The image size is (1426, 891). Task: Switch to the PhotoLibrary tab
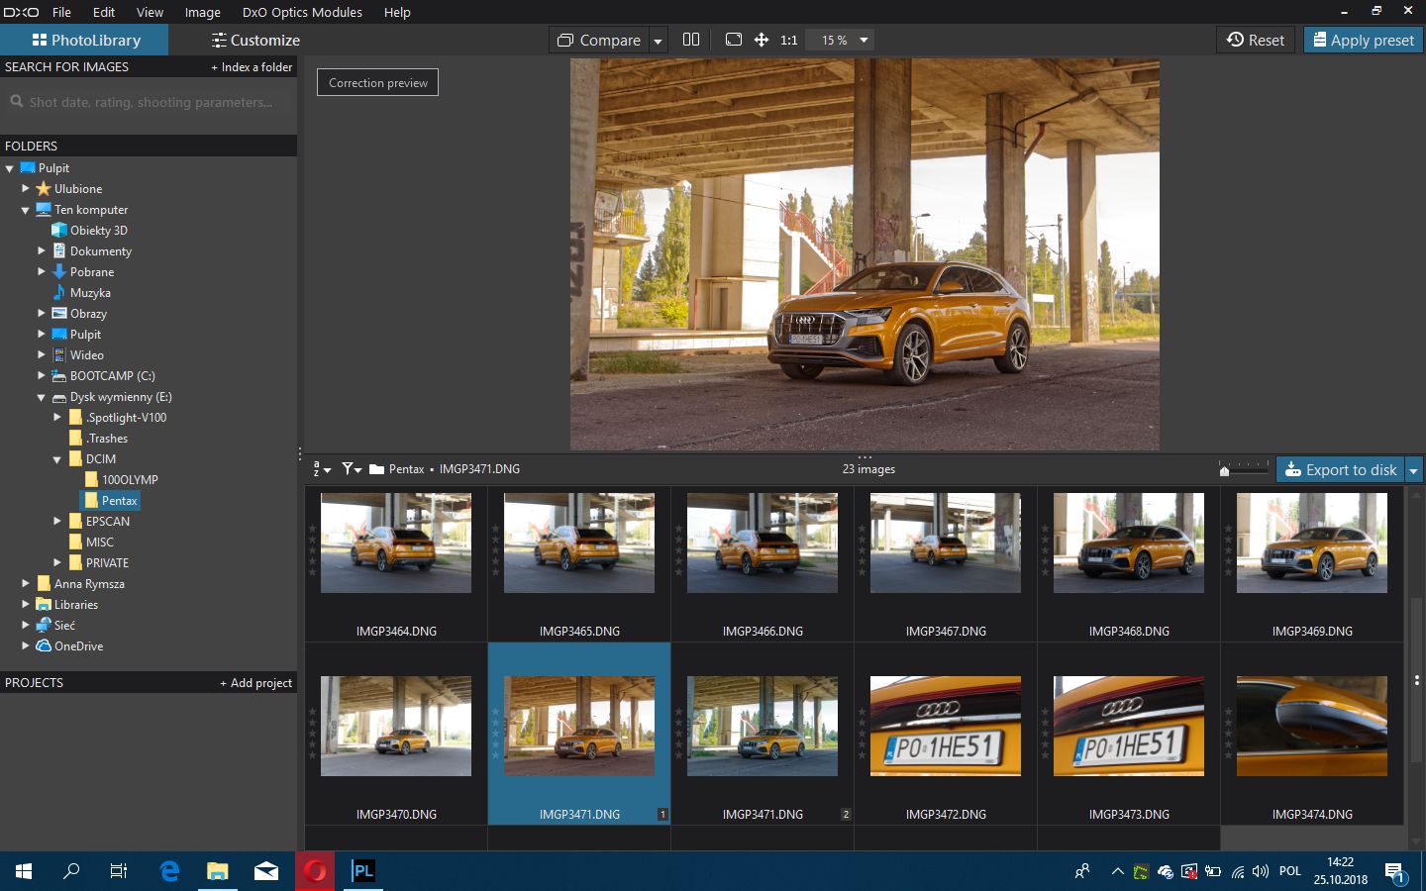click(x=85, y=40)
